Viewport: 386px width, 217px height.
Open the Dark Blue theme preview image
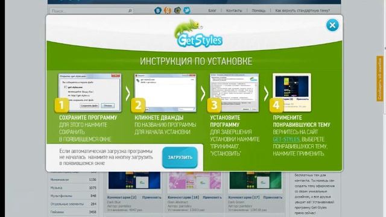pyautogui.click(x=134, y=180)
